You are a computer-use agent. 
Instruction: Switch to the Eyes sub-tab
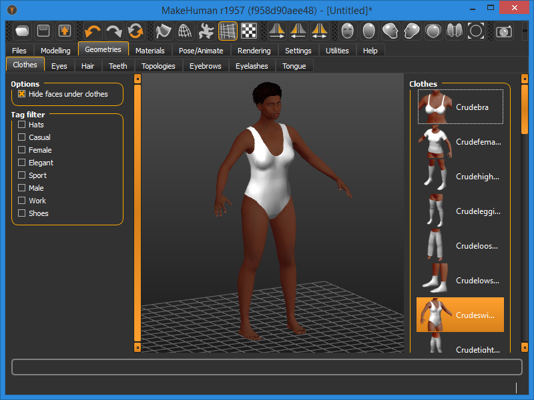(59, 65)
